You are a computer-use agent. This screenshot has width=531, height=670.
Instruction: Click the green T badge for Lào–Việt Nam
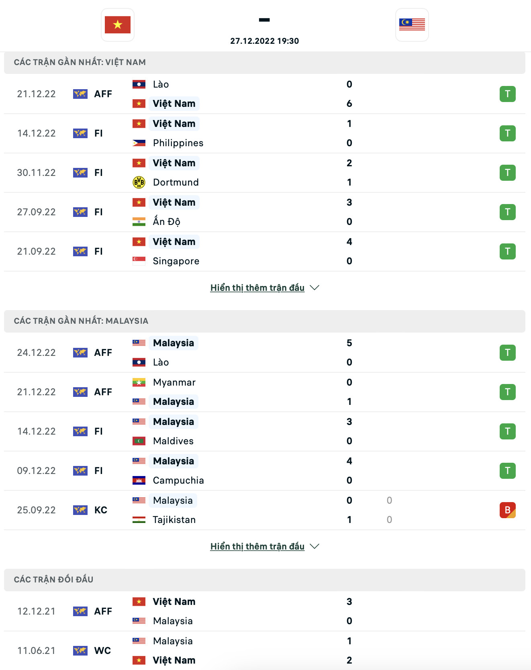tap(507, 94)
